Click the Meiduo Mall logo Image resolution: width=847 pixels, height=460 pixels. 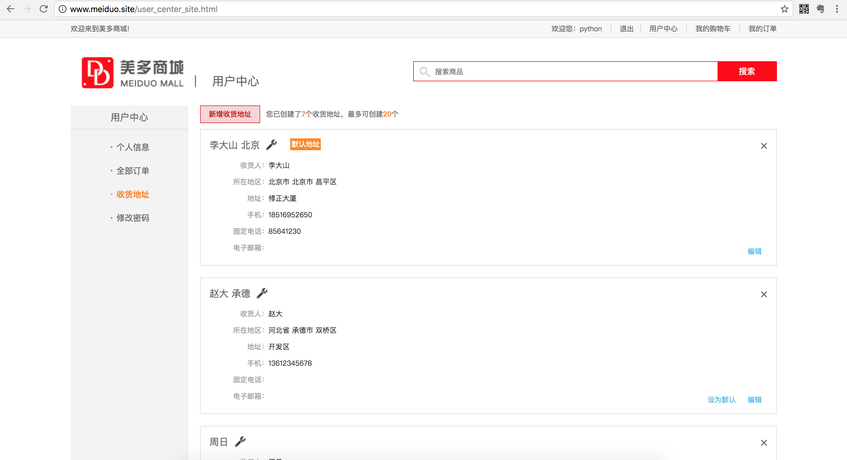[x=132, y=73]
